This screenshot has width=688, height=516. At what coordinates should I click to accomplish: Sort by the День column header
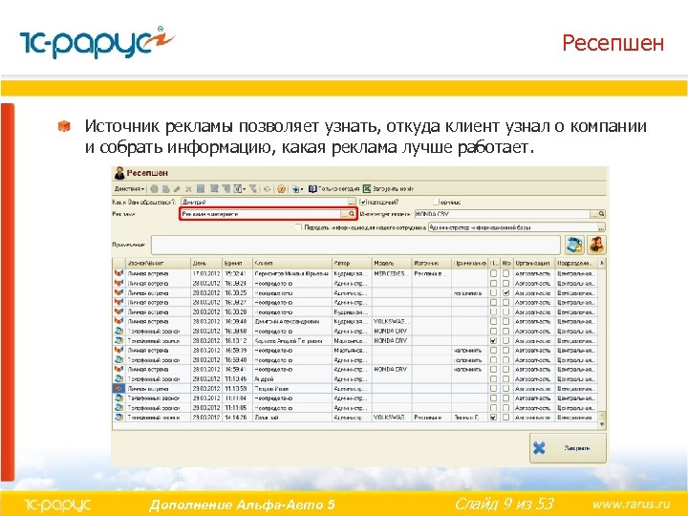[206, 263]
